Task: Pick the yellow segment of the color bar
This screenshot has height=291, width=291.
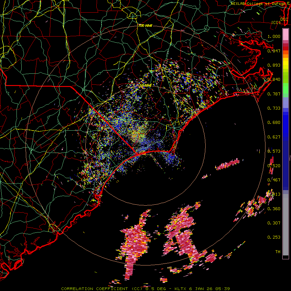Action: pyautogui.click(x=286, y=63)
